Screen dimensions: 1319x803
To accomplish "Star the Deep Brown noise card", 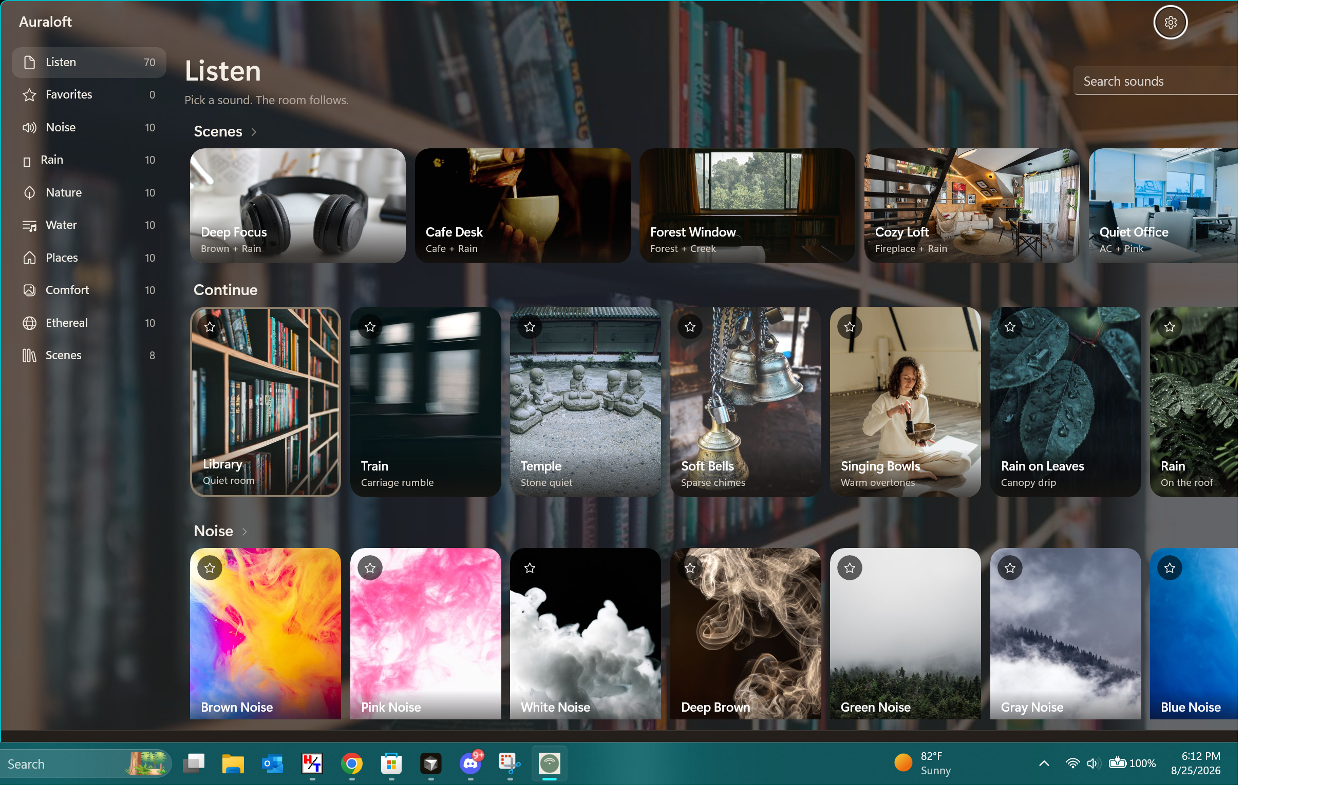I will [690, 568].
